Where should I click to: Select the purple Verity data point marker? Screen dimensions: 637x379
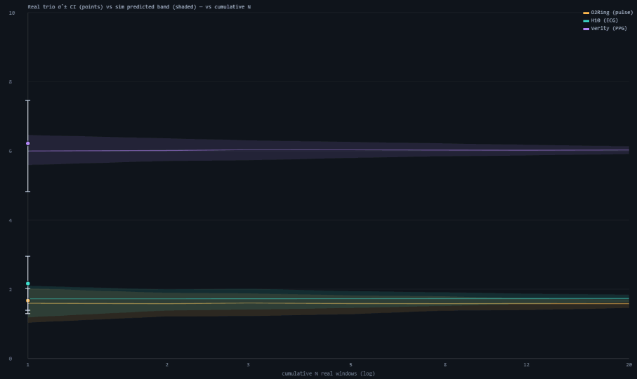click(x=28, y=143)
